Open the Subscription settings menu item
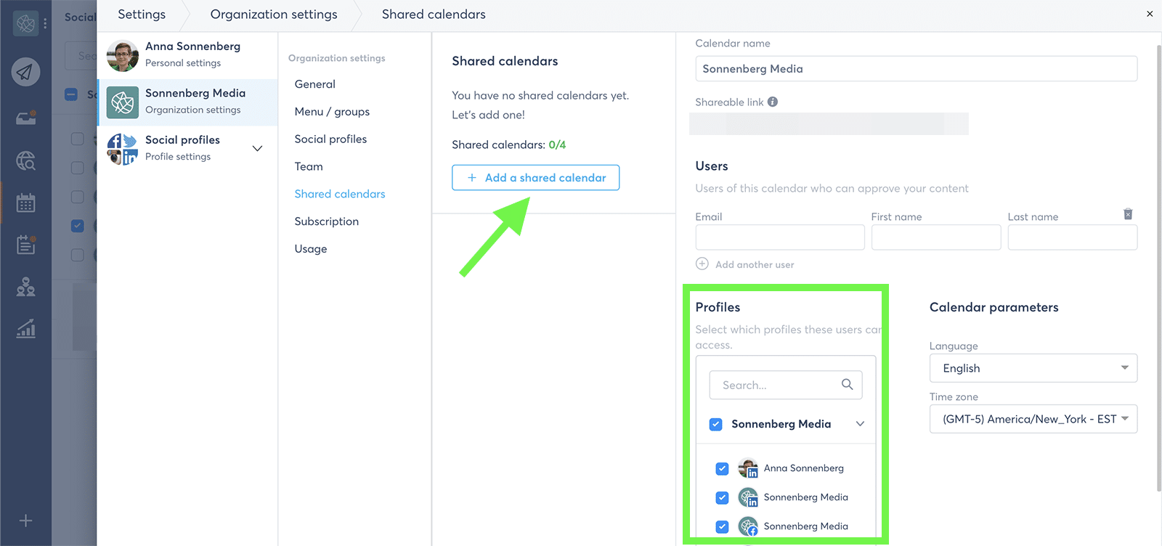Viewport: 1162px width, 546px height. (x=326, y=221)
